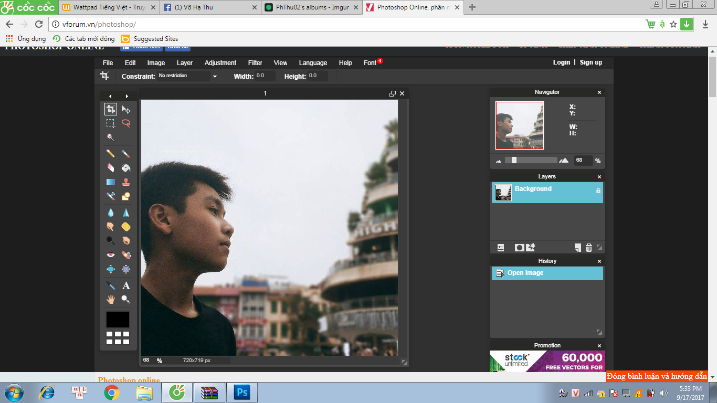The width and height of the screenshot is (717, 403).
Task: Delete layer using the trash icon
Action: pos(589,248)
